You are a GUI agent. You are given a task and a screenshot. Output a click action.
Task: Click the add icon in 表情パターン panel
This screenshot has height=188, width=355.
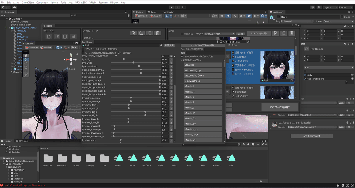click(133, 33)
